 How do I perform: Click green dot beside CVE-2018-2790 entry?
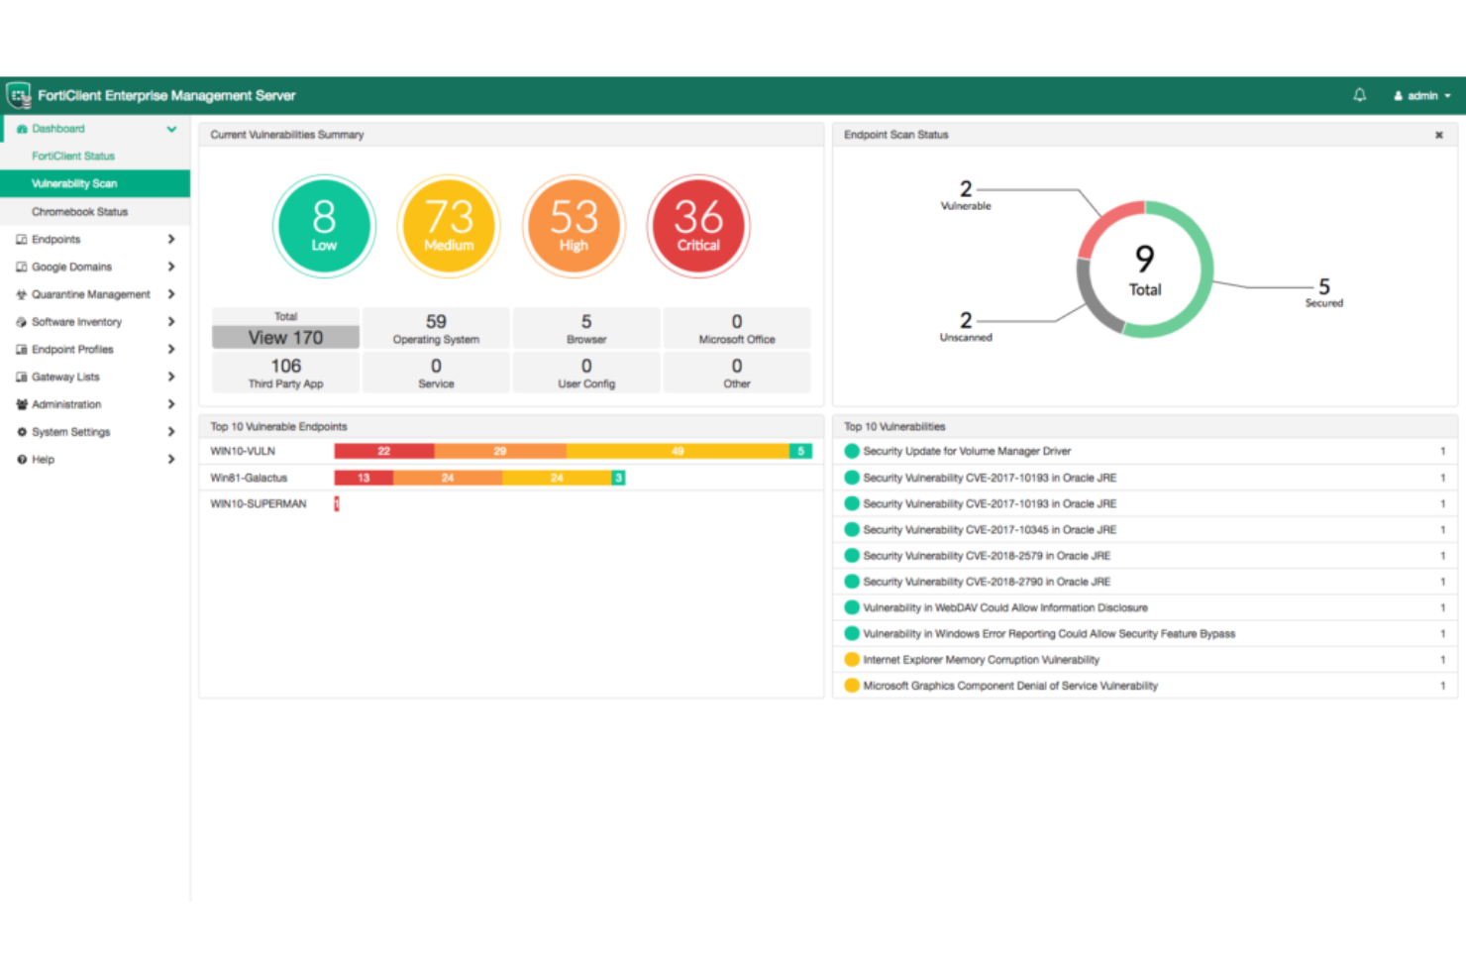tap(851, 582)
